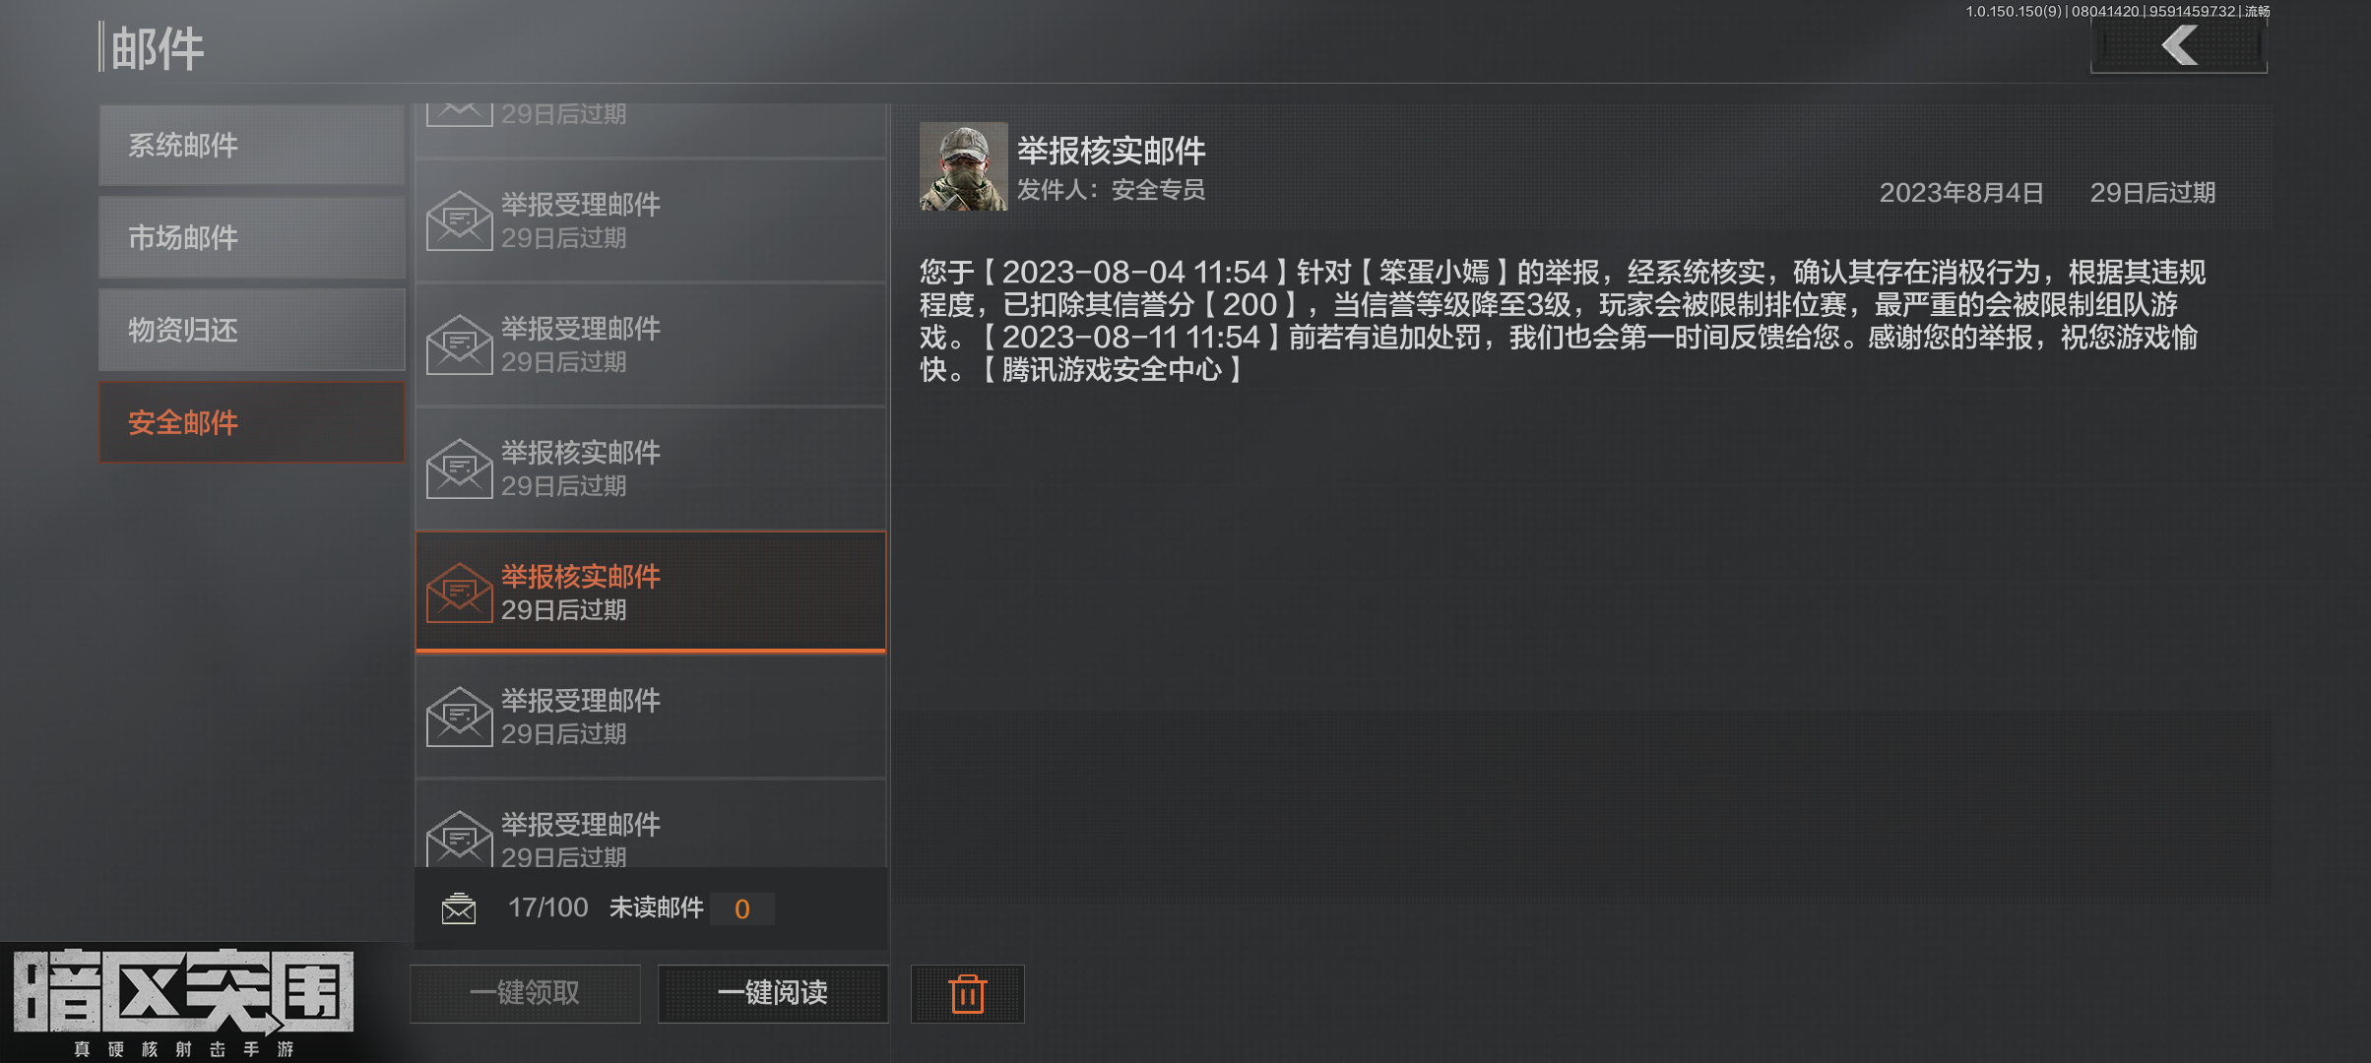Image resolution: width=2371 pixels, height=1063 pixels.
Task: Open the 系统邮件 tab
Action: coord(252,145)
